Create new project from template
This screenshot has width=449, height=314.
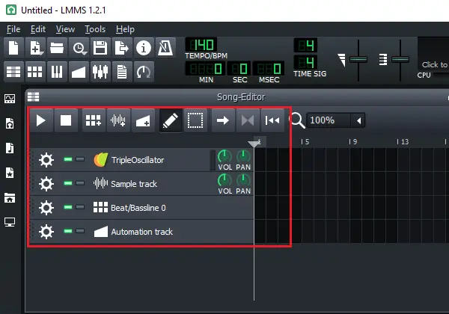coord(35,48)
